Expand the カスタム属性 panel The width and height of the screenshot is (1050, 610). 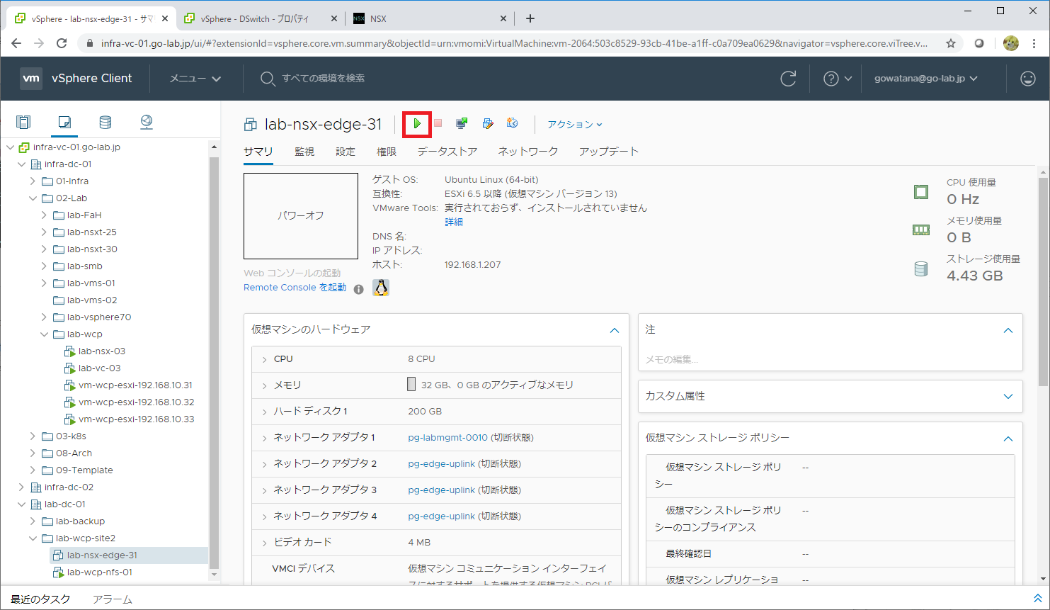1008,396
